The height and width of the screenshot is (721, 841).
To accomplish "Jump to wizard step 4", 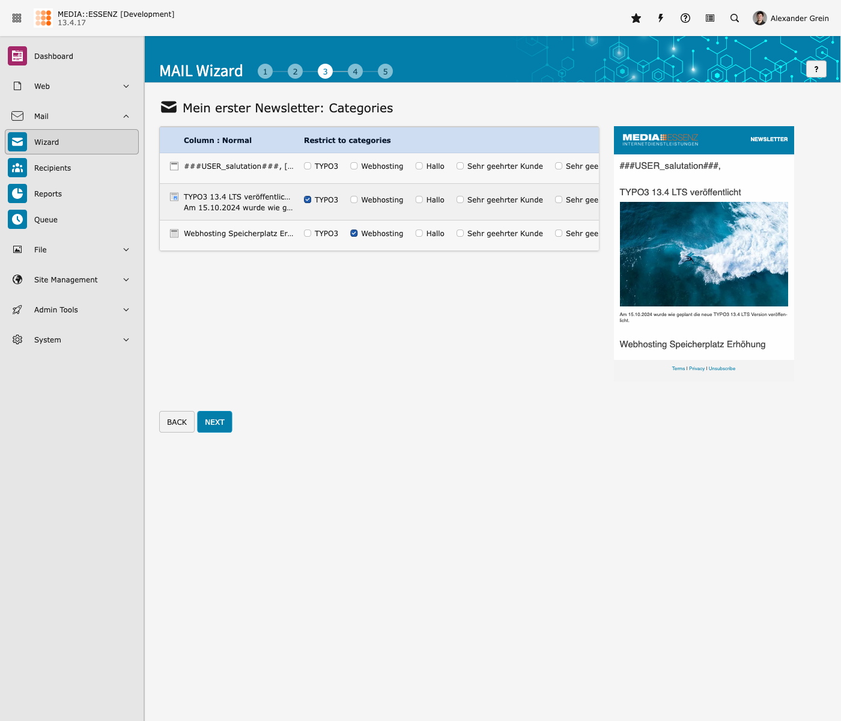I will (x=355, y=71).
